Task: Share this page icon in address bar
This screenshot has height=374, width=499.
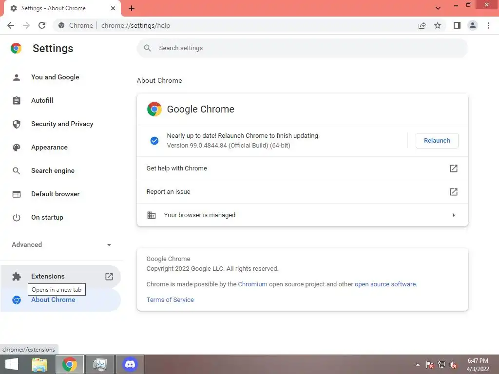Action: pos(422,25)
